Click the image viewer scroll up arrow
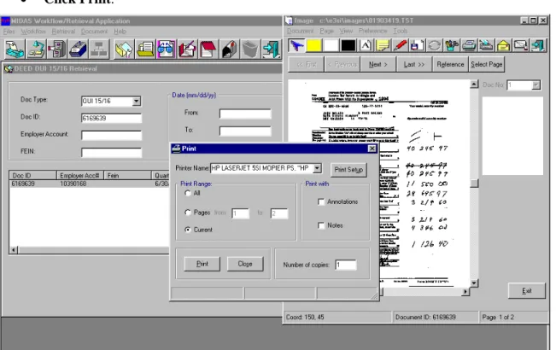The width and height of the screenshot is (556, 350). (474, 85)
